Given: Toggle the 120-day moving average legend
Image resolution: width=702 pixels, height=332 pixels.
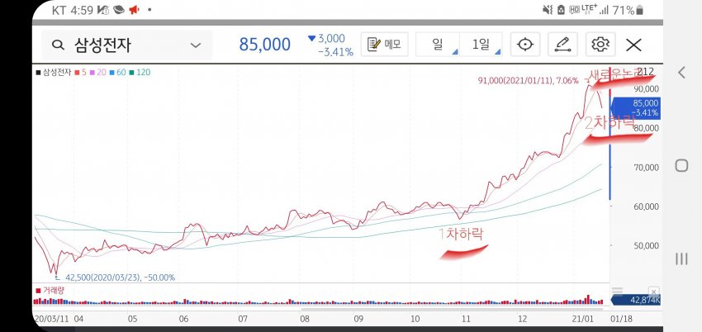Looking at the screenshot, I should [140, 73].
